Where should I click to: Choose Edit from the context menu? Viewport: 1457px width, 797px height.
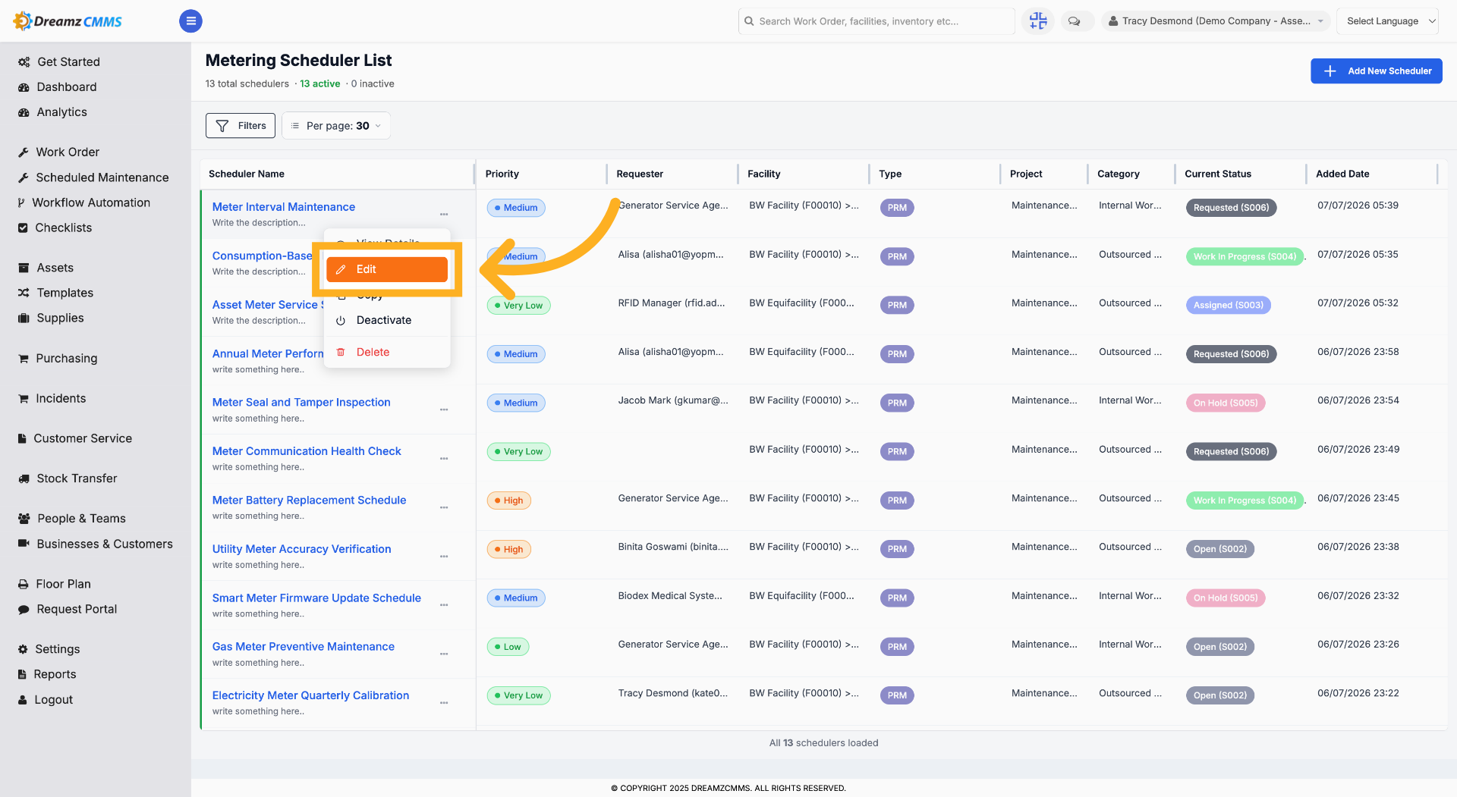[x=387, y=269]
